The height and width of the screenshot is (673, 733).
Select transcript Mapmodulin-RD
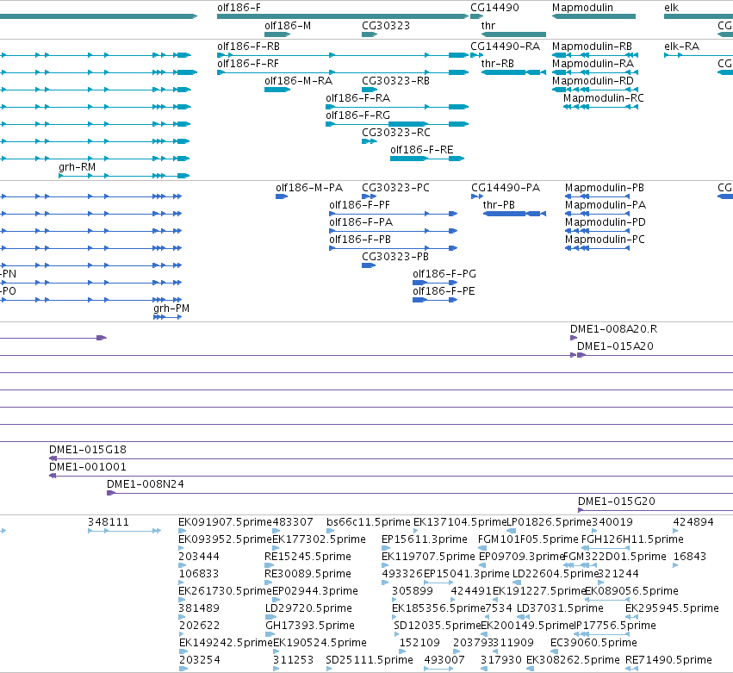(x=595, y=90)
